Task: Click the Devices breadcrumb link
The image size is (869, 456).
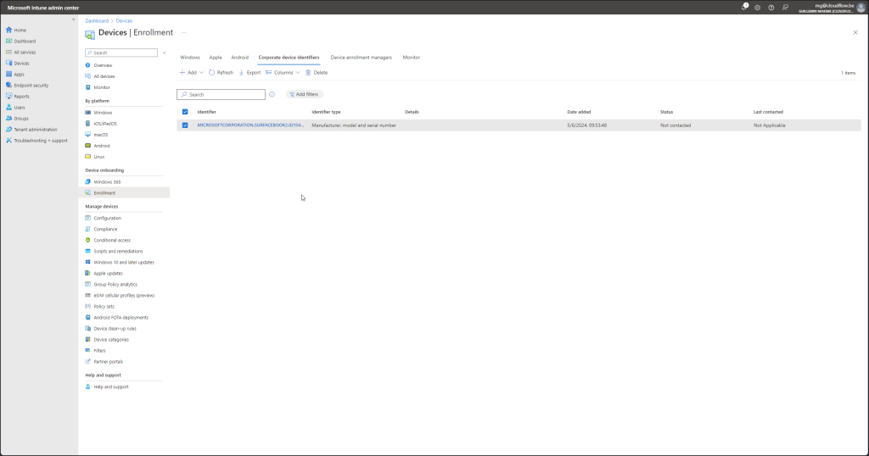Action: click(x=124, y=21)
